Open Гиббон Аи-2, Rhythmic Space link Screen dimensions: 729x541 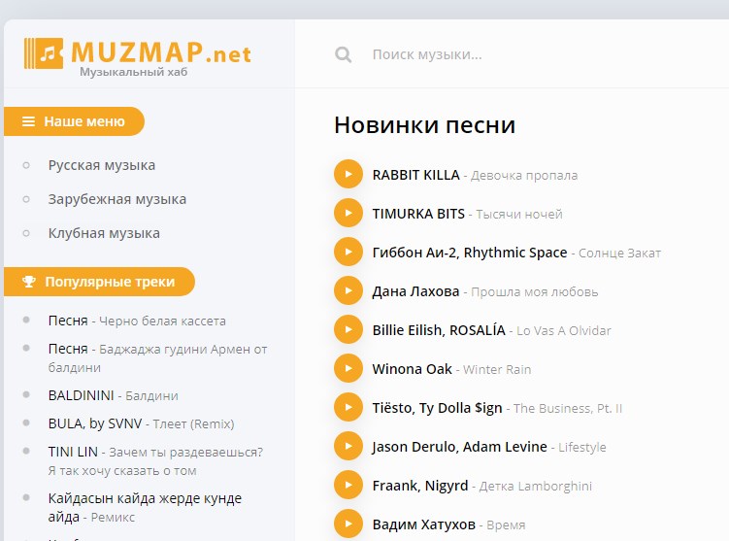tap(516, 253)
